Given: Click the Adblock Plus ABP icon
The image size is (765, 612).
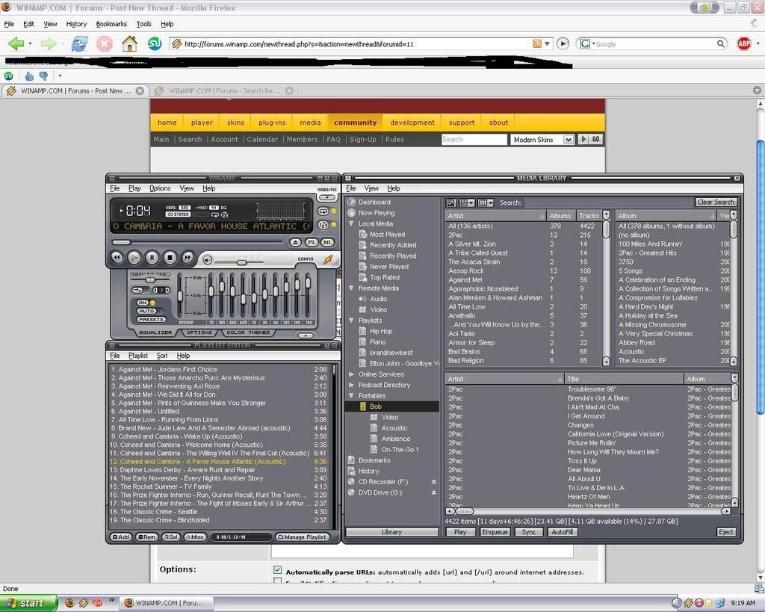Looking at the screenshot, I should (x=743, y=44).
